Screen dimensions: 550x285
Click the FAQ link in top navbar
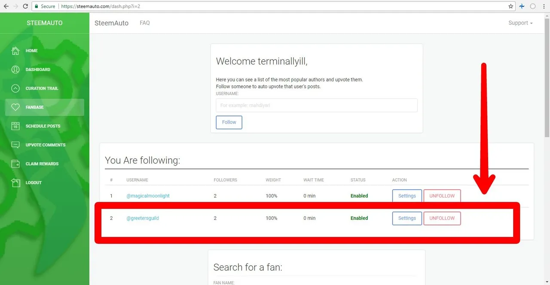point(145,23)
